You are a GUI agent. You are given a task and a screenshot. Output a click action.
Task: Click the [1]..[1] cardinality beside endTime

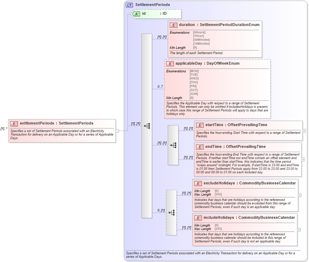pos(189,157)
